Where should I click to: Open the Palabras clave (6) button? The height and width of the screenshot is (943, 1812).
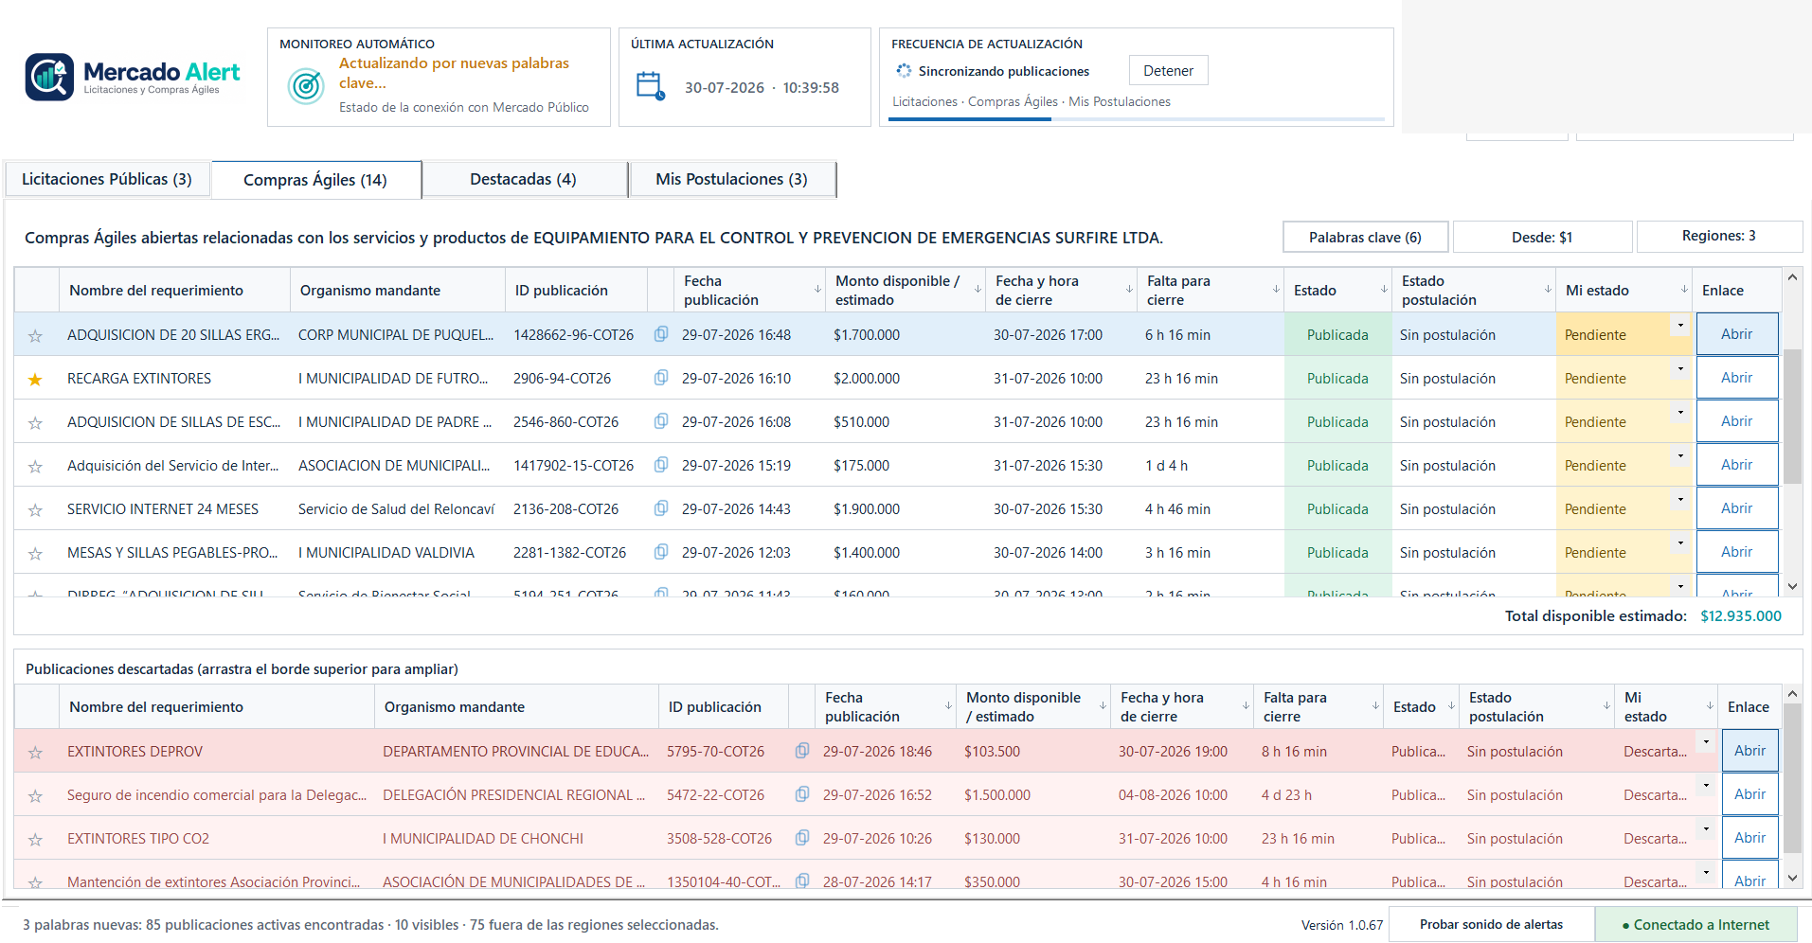tap(1365, 237)
